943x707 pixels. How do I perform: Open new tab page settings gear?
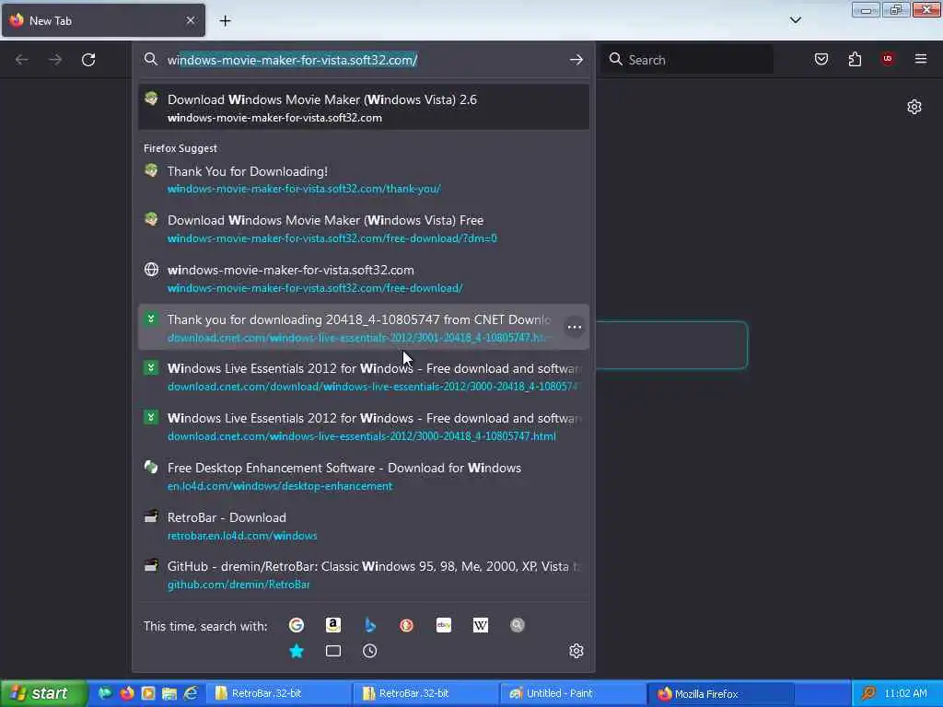[914, 107]
